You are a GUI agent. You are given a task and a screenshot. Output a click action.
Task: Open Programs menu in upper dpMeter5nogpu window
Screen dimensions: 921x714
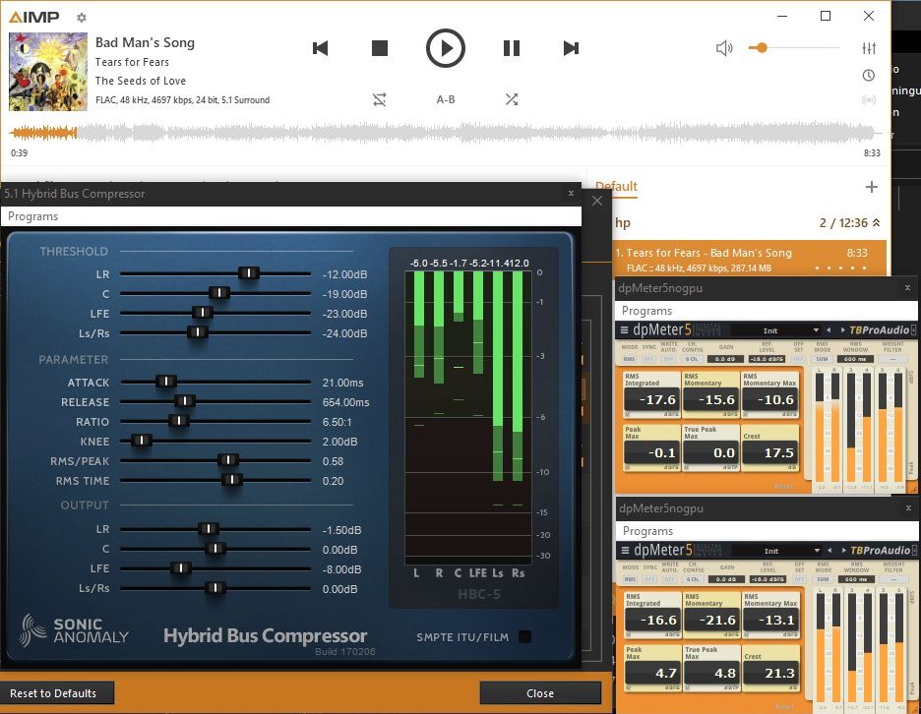[x=646, y=311]
